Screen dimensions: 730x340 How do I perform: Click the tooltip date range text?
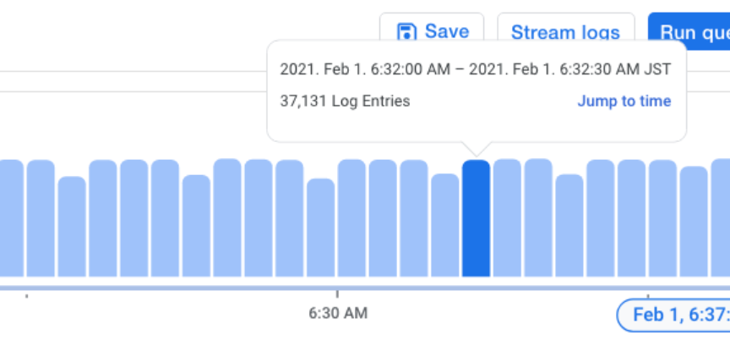click(x=476, y=69)
